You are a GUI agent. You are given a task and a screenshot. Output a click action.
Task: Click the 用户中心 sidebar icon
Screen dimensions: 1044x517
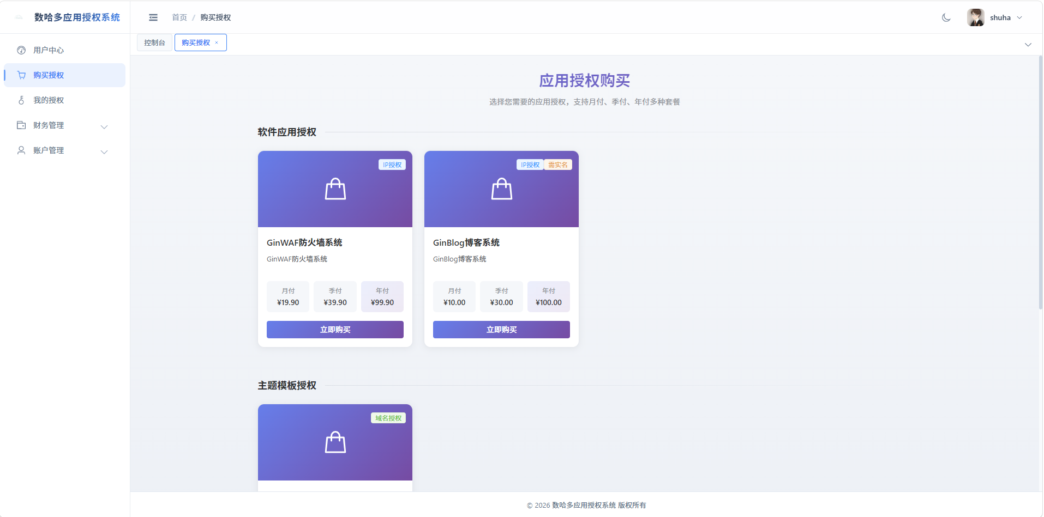(x=21, y=50)
